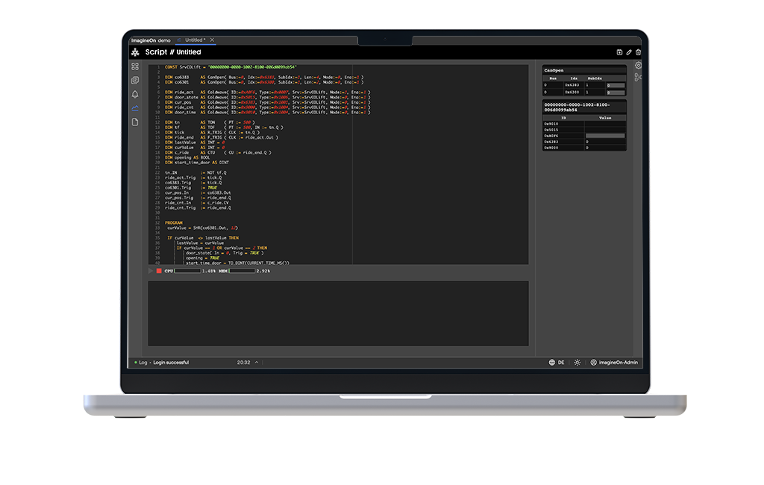764x485 pixels.
Task: Close the Untitled tab
Action: (212, 40)
